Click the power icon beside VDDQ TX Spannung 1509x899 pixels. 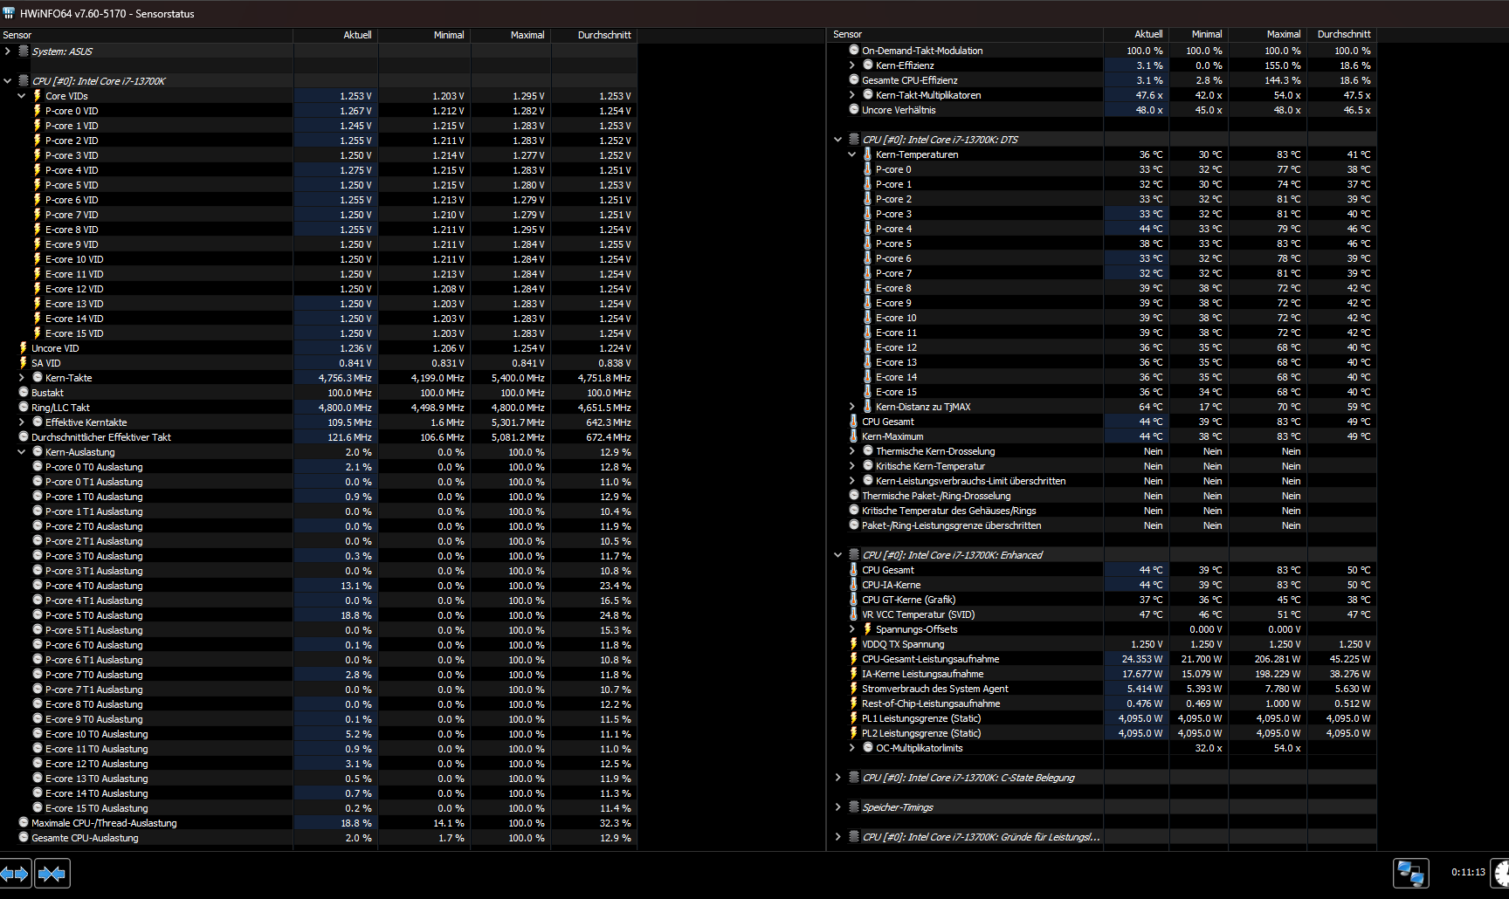point(854,644)
